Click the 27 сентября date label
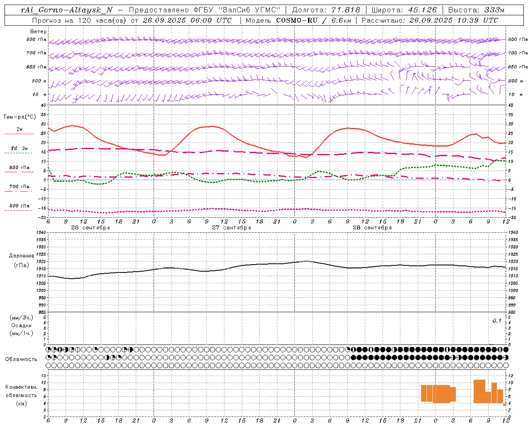530x424 pixels. (231, 228)
